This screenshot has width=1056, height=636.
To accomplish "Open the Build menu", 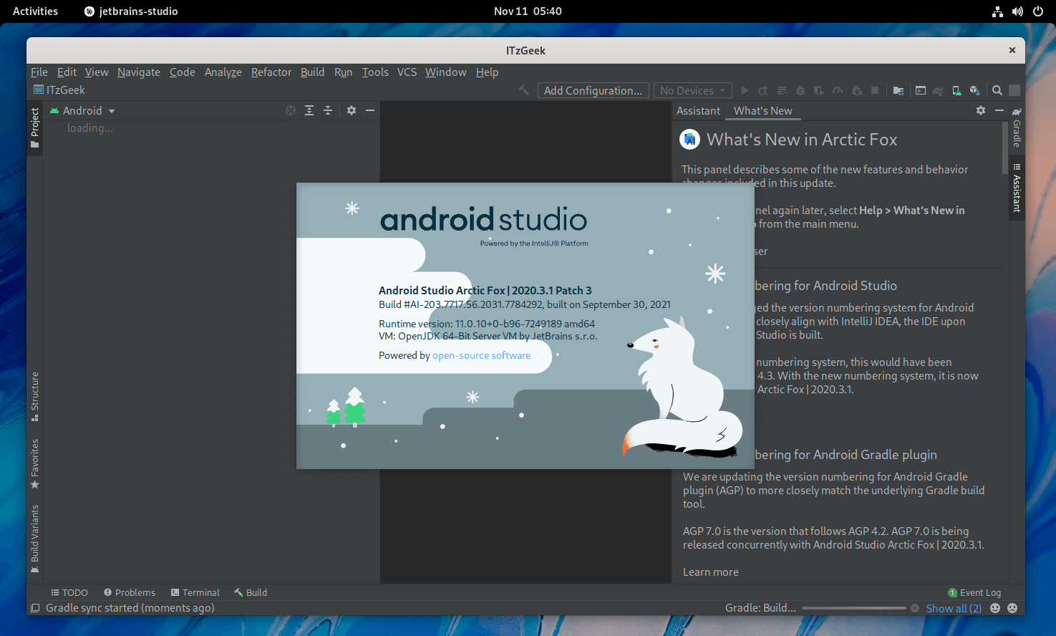I will 312,72.
